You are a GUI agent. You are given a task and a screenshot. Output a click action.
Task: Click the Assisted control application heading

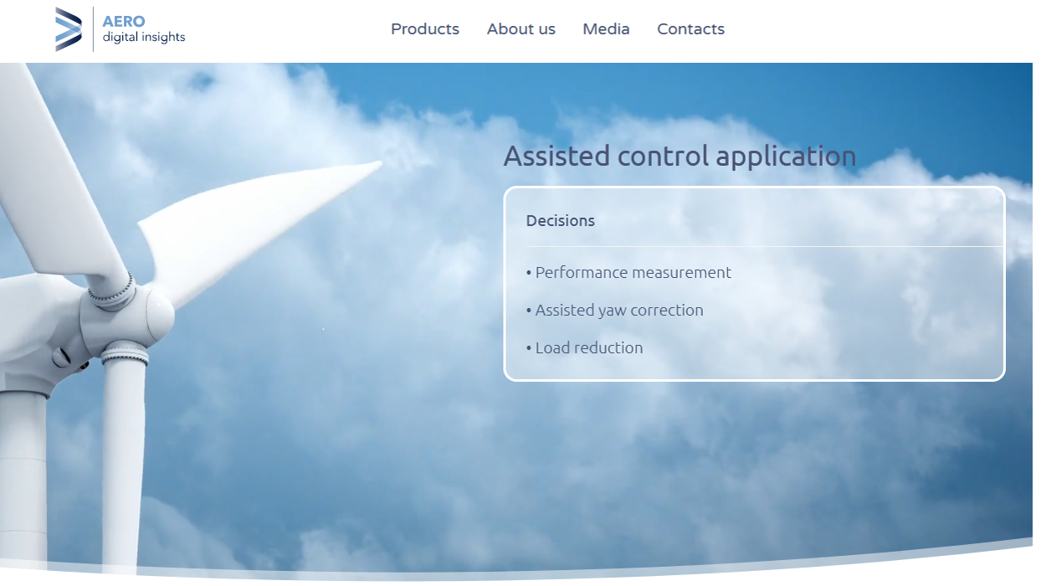click(x=679, y=157)
